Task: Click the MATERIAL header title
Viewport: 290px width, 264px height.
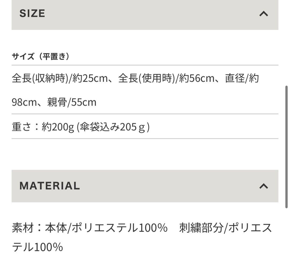Action: tap(50, 186)
